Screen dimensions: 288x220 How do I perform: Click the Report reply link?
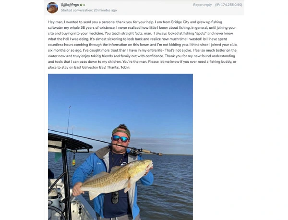(203, 5)
